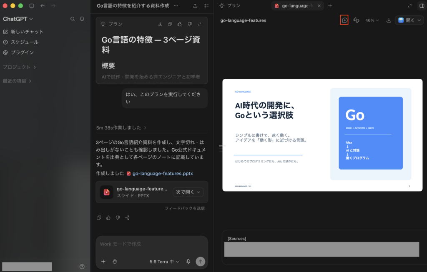Expand the preview panel fullscreen
Screen dimensions: 427x272
(x=409, y=6)
